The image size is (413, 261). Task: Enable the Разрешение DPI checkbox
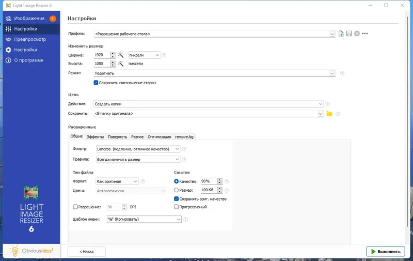(75, 207)
